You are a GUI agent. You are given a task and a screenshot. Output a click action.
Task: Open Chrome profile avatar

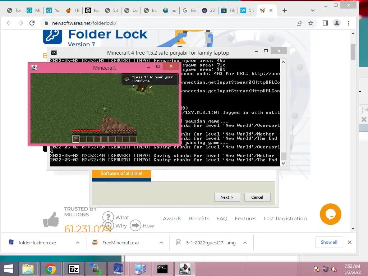point(336,23)
